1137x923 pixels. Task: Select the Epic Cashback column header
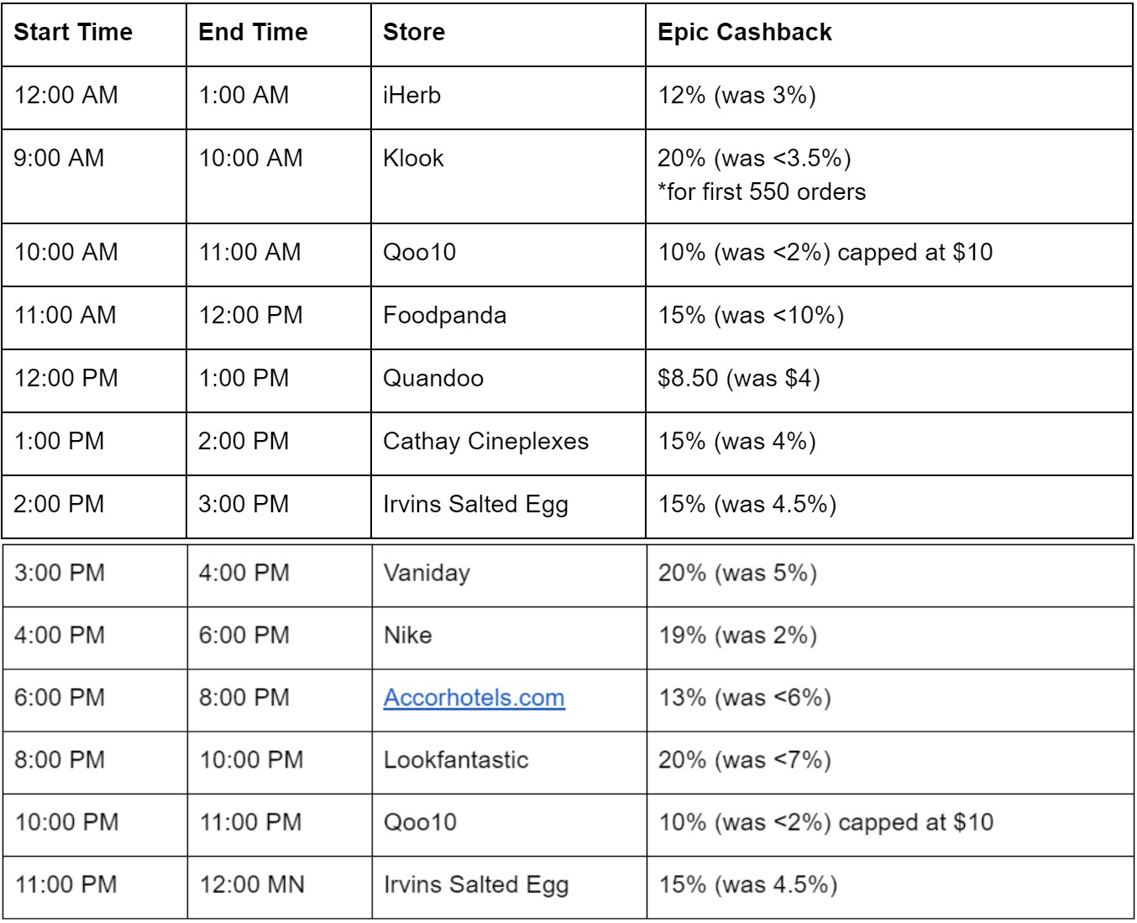pos(889,33)
